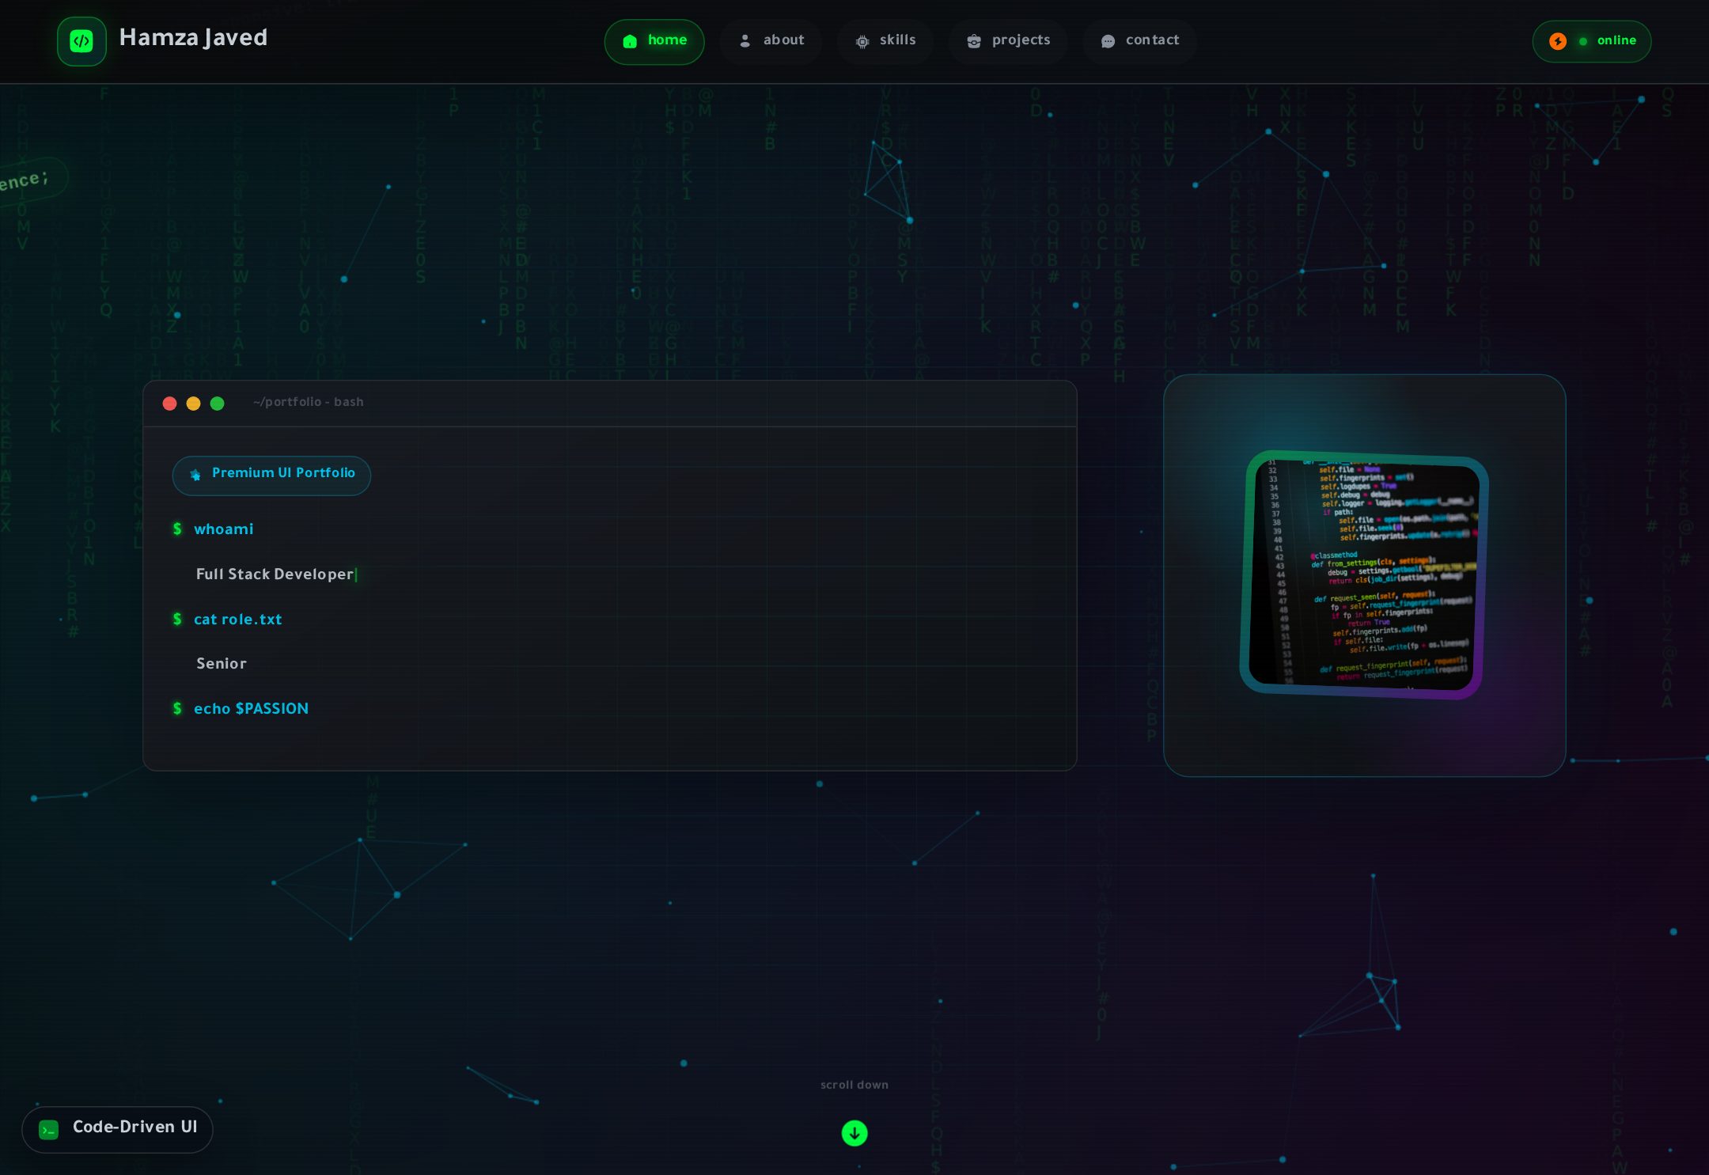Click the red terminal window dot
Viewport: 1709px width, 1175px height.
(x=169, y=404)
